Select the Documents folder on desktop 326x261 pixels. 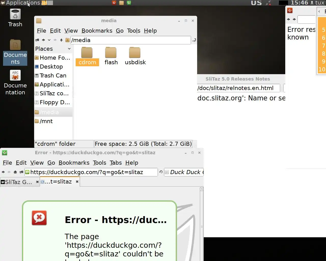(15, 52)
